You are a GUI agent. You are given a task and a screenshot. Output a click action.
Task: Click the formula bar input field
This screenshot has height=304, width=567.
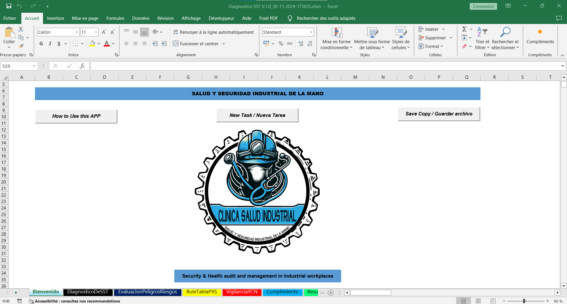click(x=325, y=66)
